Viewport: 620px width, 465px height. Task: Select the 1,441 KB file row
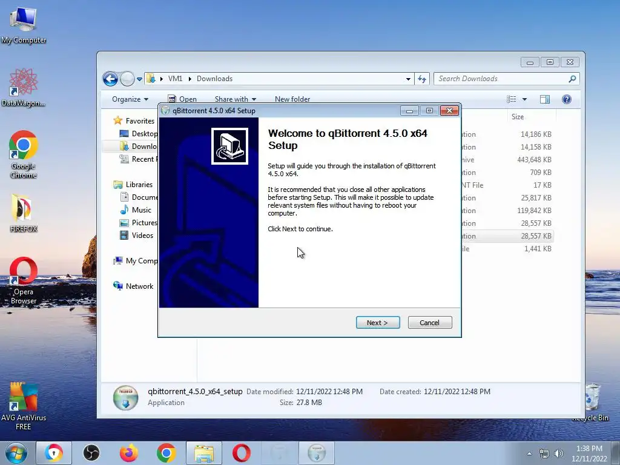coord(507,249)
